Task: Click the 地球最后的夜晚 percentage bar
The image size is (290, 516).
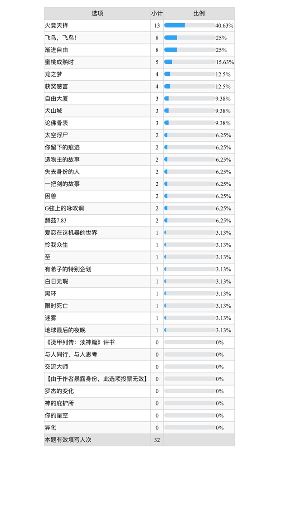Action: pos(189,330)
